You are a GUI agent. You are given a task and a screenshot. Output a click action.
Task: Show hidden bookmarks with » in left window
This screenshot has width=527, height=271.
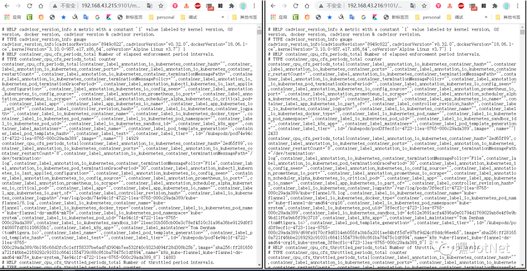(223, 17)
